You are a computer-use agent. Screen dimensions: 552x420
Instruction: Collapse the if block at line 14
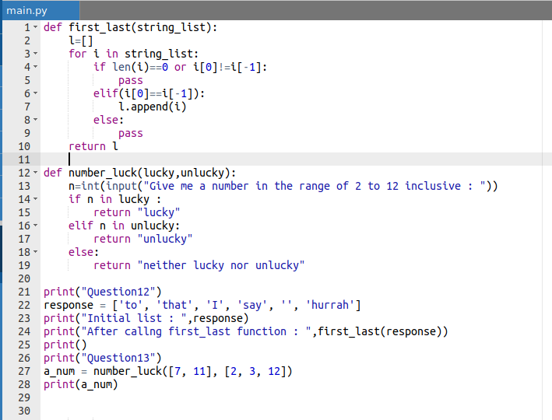[36, 199]
